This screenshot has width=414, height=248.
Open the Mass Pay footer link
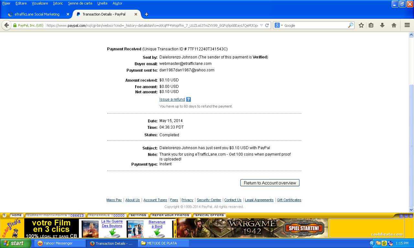tap(114, 200)
